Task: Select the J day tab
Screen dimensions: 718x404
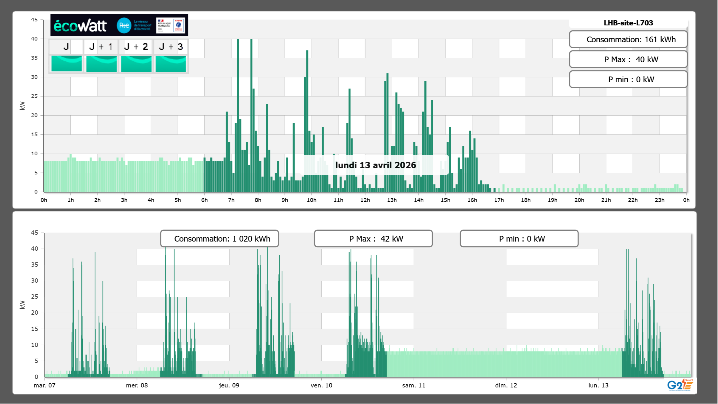Action: [66, 47]
